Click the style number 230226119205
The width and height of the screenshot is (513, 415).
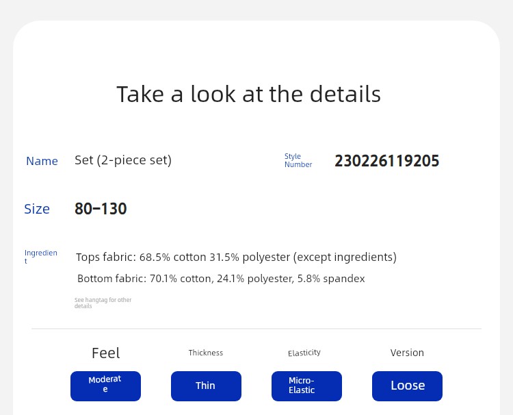386,161
